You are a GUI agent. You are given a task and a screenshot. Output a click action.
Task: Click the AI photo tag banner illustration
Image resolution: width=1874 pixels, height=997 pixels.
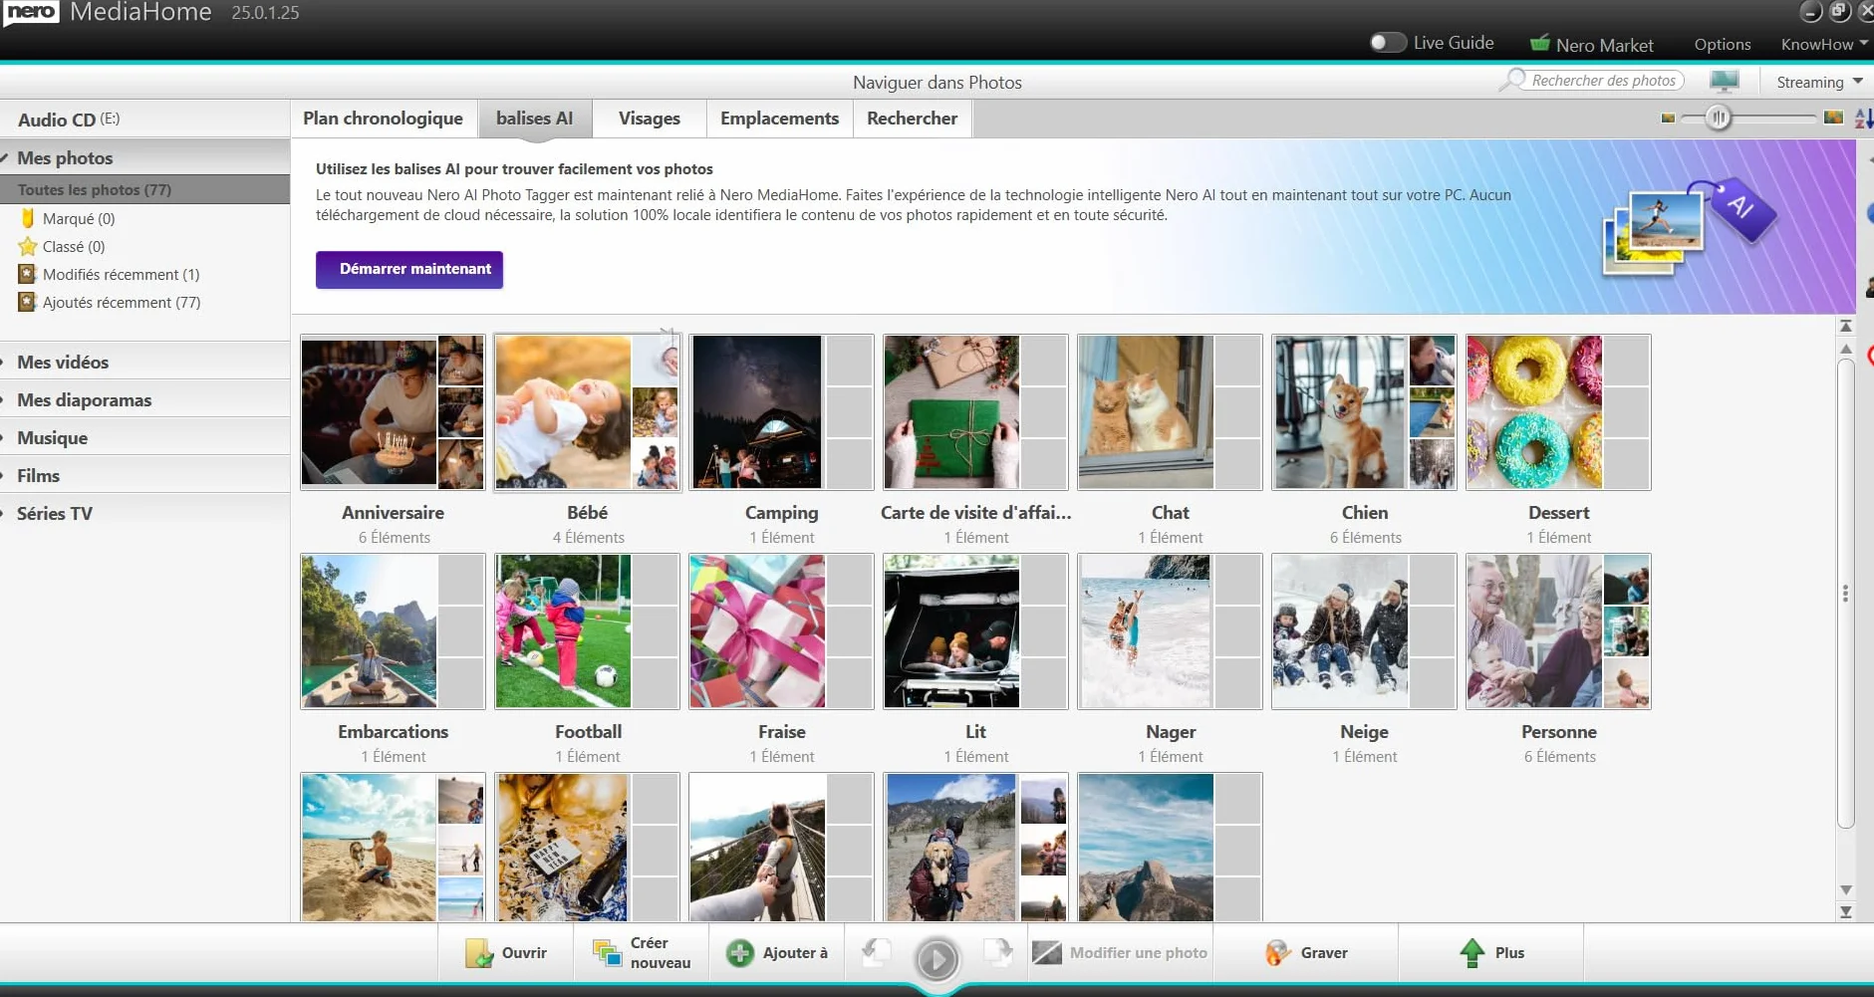pyautogui.click(x=1689, y=227)
